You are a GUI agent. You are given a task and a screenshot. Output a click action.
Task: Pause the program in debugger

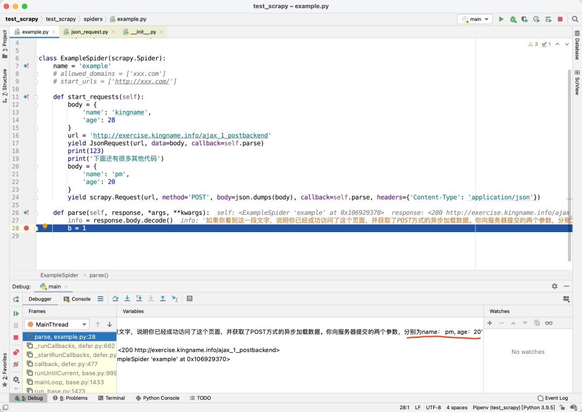click(16, 325)
